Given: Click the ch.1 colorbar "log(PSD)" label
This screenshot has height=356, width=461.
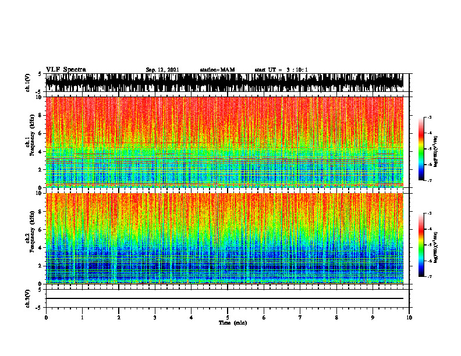Looking at the screenshot, I should pos(436,152).
